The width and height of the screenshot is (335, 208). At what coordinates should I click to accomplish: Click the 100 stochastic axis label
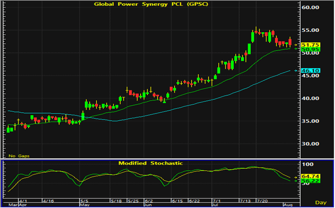[308, 165]
